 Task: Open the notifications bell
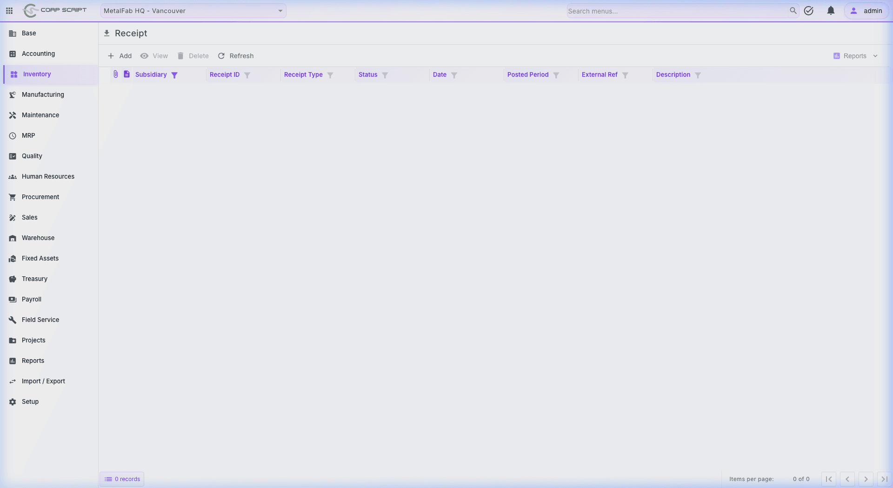click(x=831, y=11)
